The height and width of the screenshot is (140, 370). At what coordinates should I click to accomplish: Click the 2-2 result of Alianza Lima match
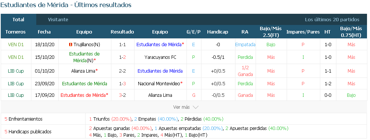(x=122, y=71)
